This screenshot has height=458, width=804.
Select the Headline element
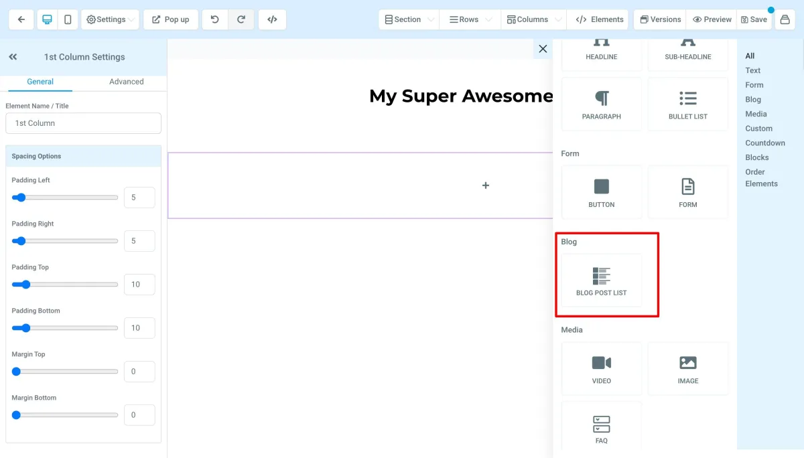coord(602,54)
